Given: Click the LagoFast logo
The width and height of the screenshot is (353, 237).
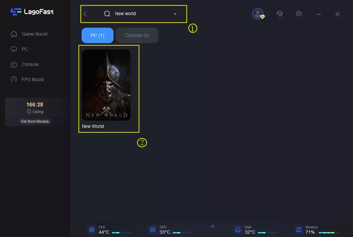Looking at the screenshot, I should 32,12.
